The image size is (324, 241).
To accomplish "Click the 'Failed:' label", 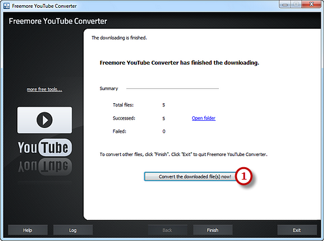I will [120, 131].
